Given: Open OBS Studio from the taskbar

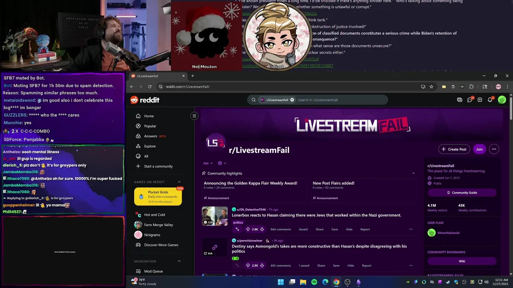Looking at the screenshot, I should click(347, 282).
